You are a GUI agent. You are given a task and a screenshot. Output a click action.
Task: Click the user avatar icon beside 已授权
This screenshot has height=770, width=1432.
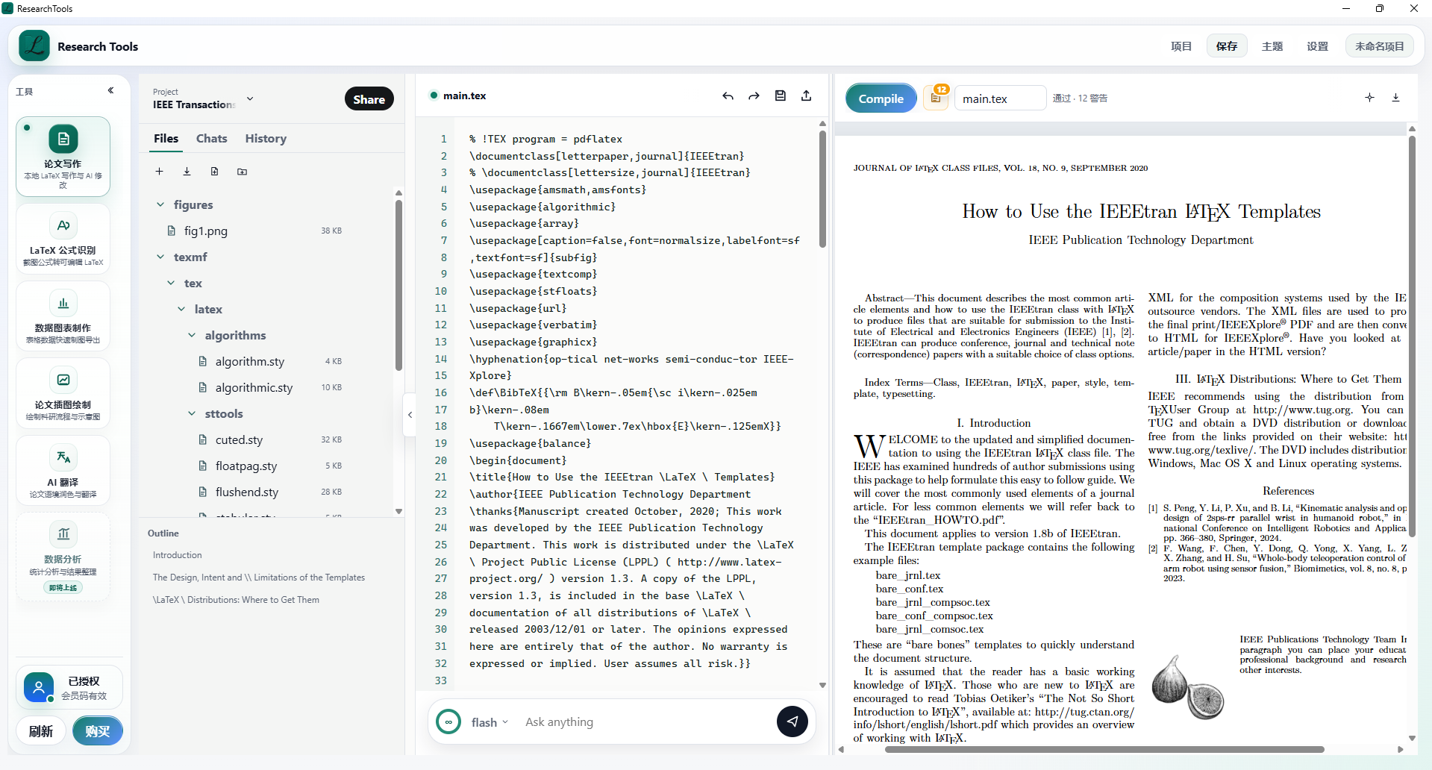38,687
